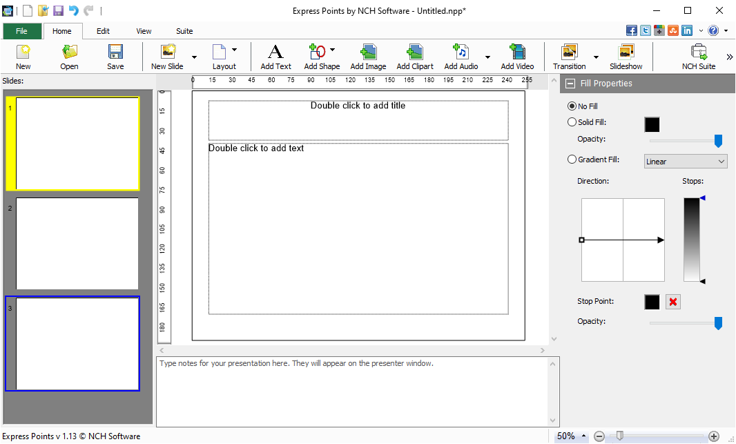This screenshot has height=444, width=736.
Task: Open the Add Clipart tool
Action: [x=415, y=52]
